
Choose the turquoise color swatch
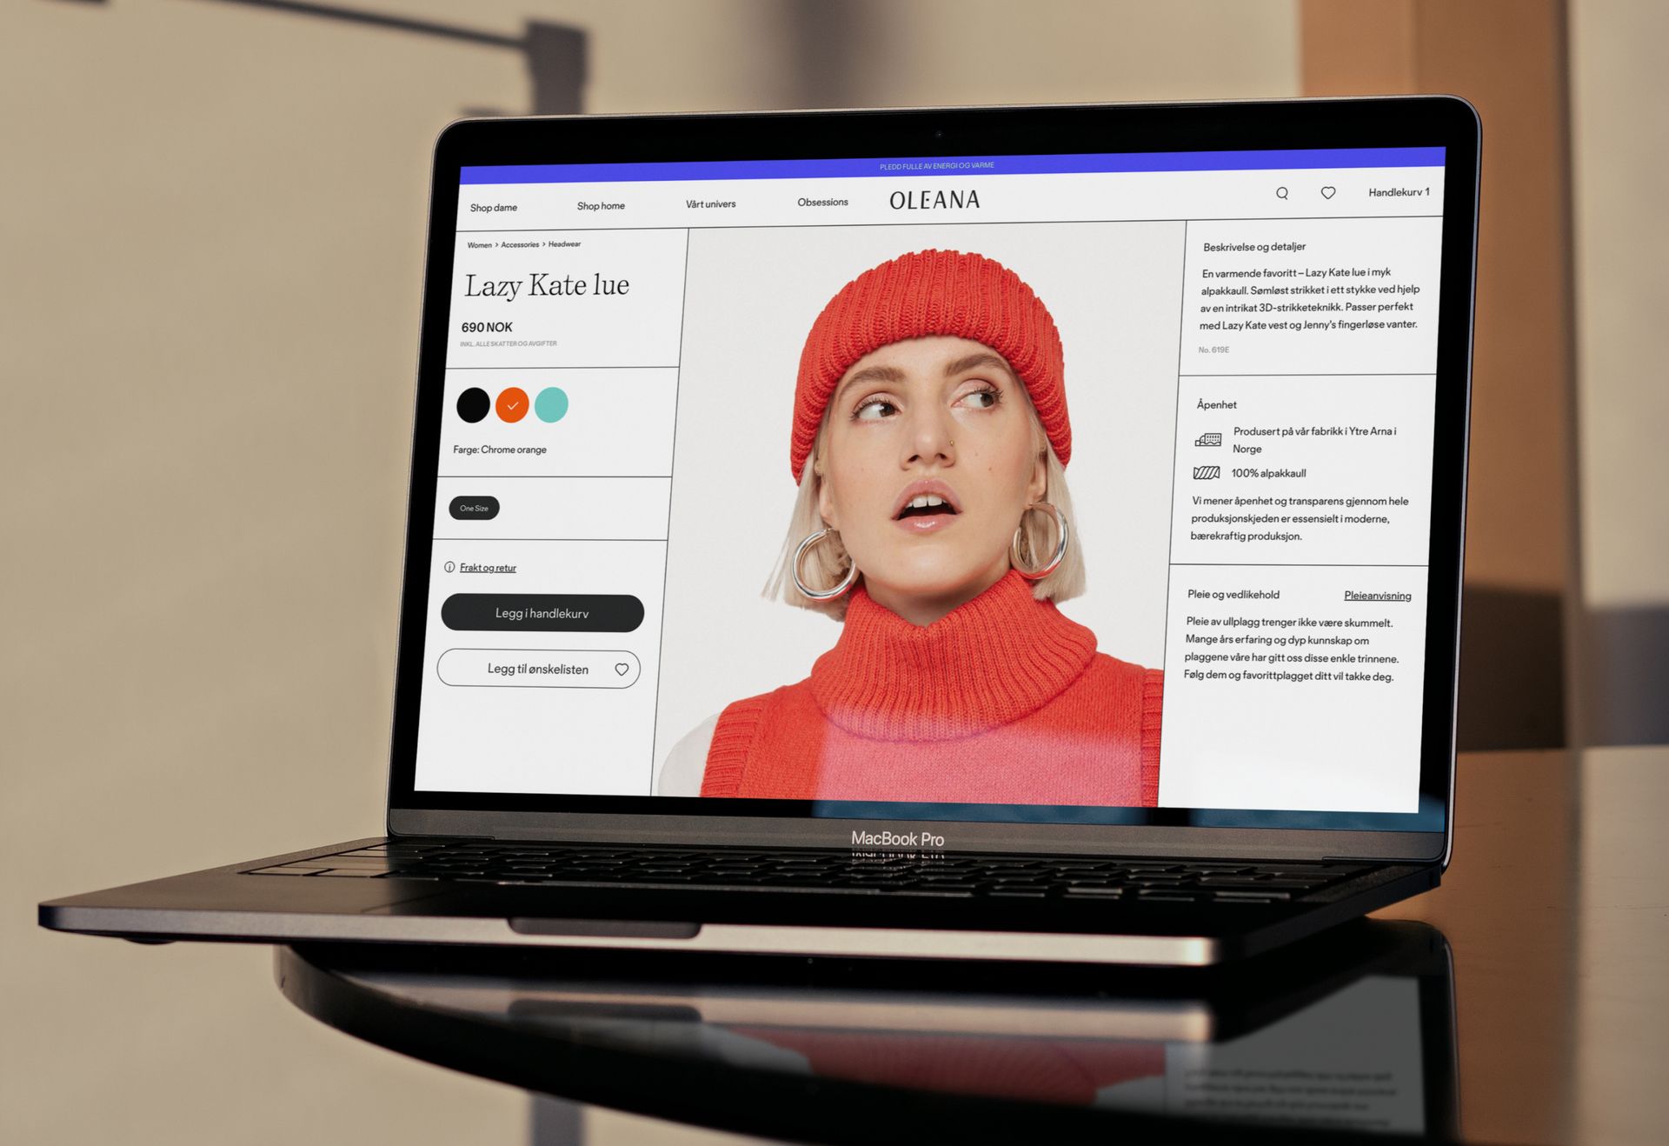pyautogui.click(x=551, y=404)
